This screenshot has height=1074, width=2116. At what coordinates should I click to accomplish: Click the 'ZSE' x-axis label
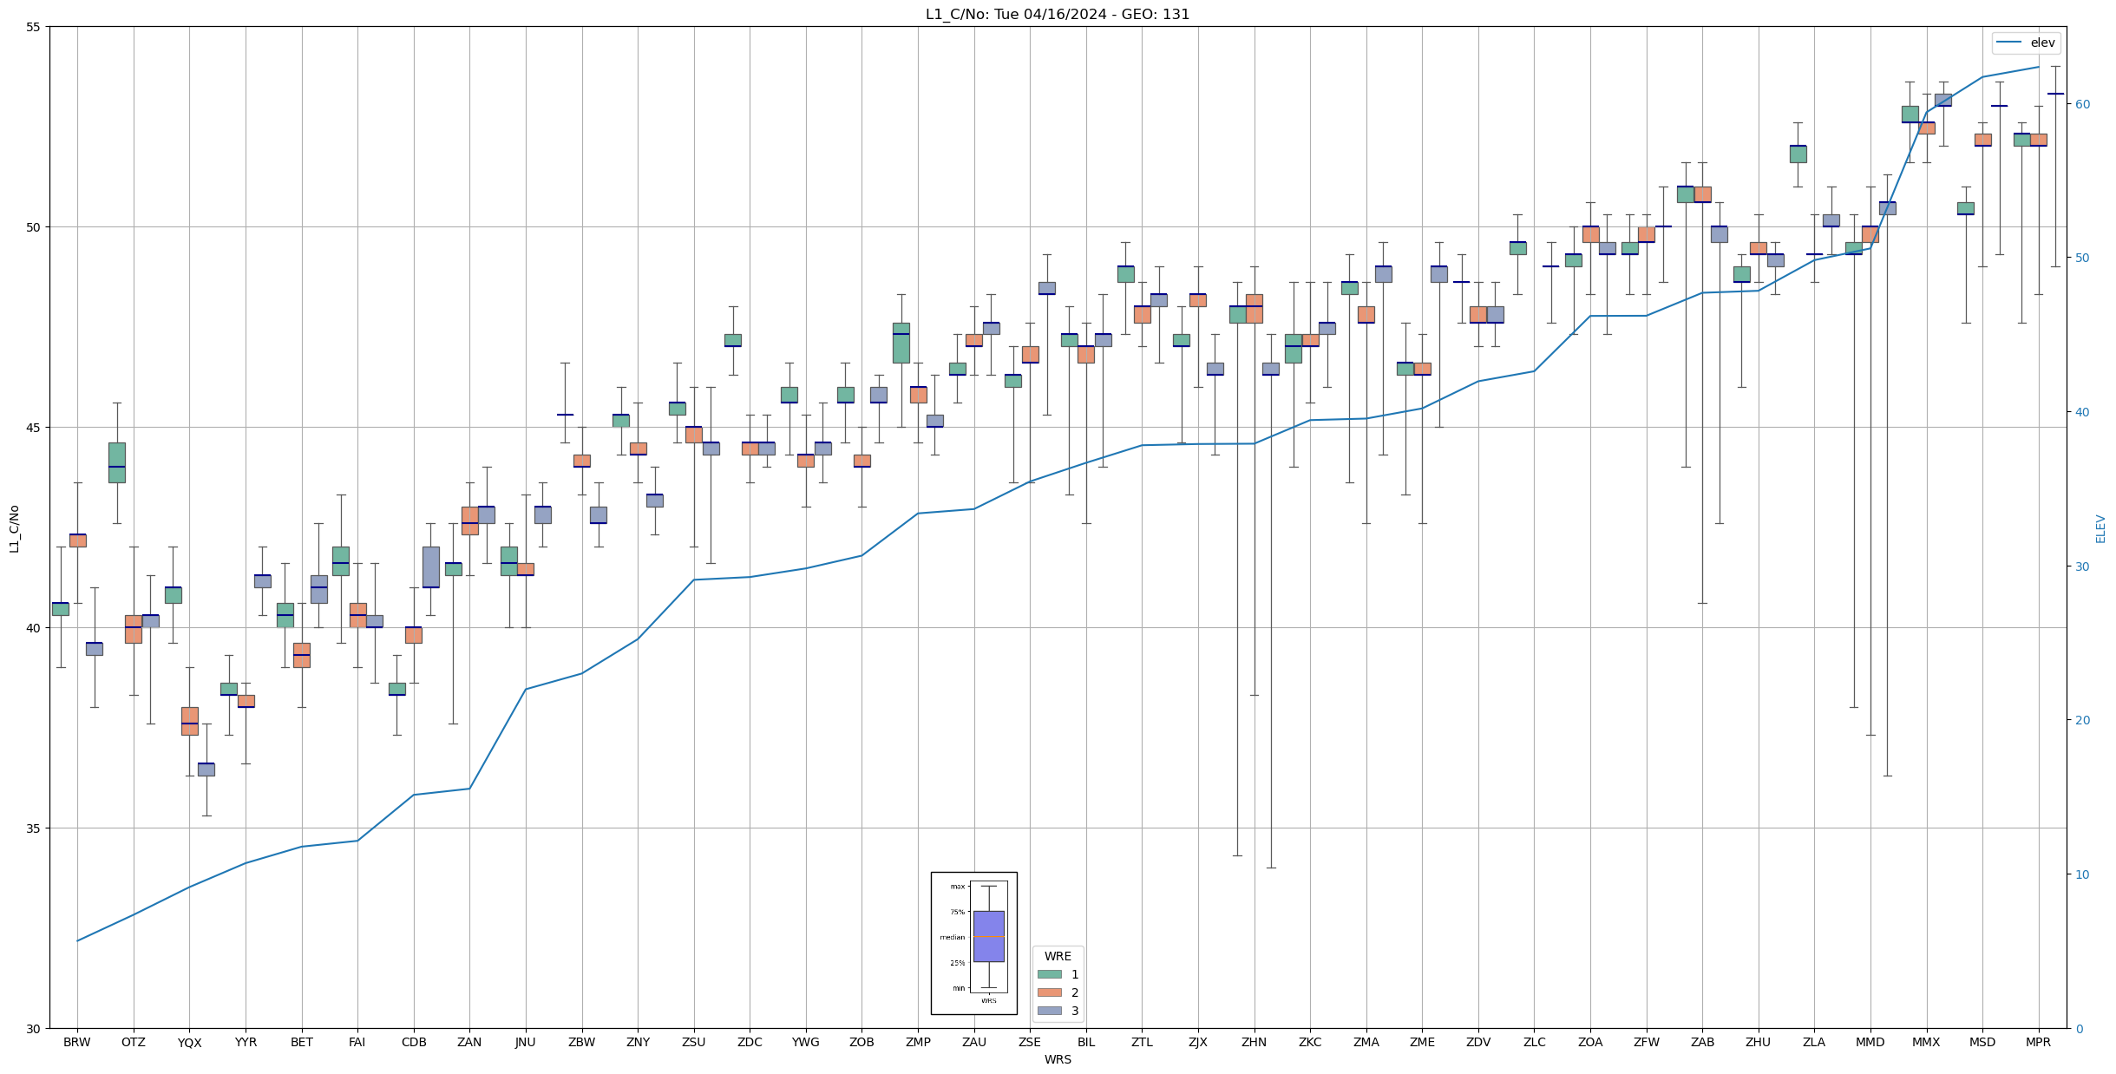1030,1042
